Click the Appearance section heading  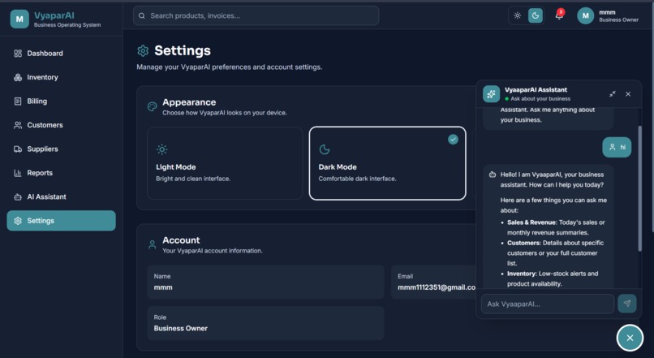(189, 102)
